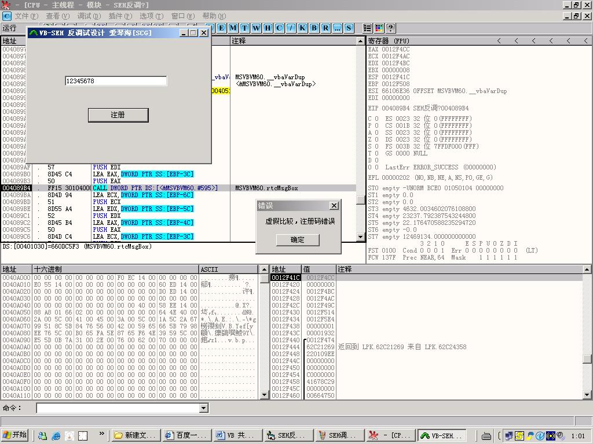Click scroll-up arrow of hex dump pane

(x=264, y=269)
